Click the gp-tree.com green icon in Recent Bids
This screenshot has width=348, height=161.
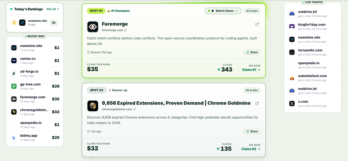(x=14, y=86)
